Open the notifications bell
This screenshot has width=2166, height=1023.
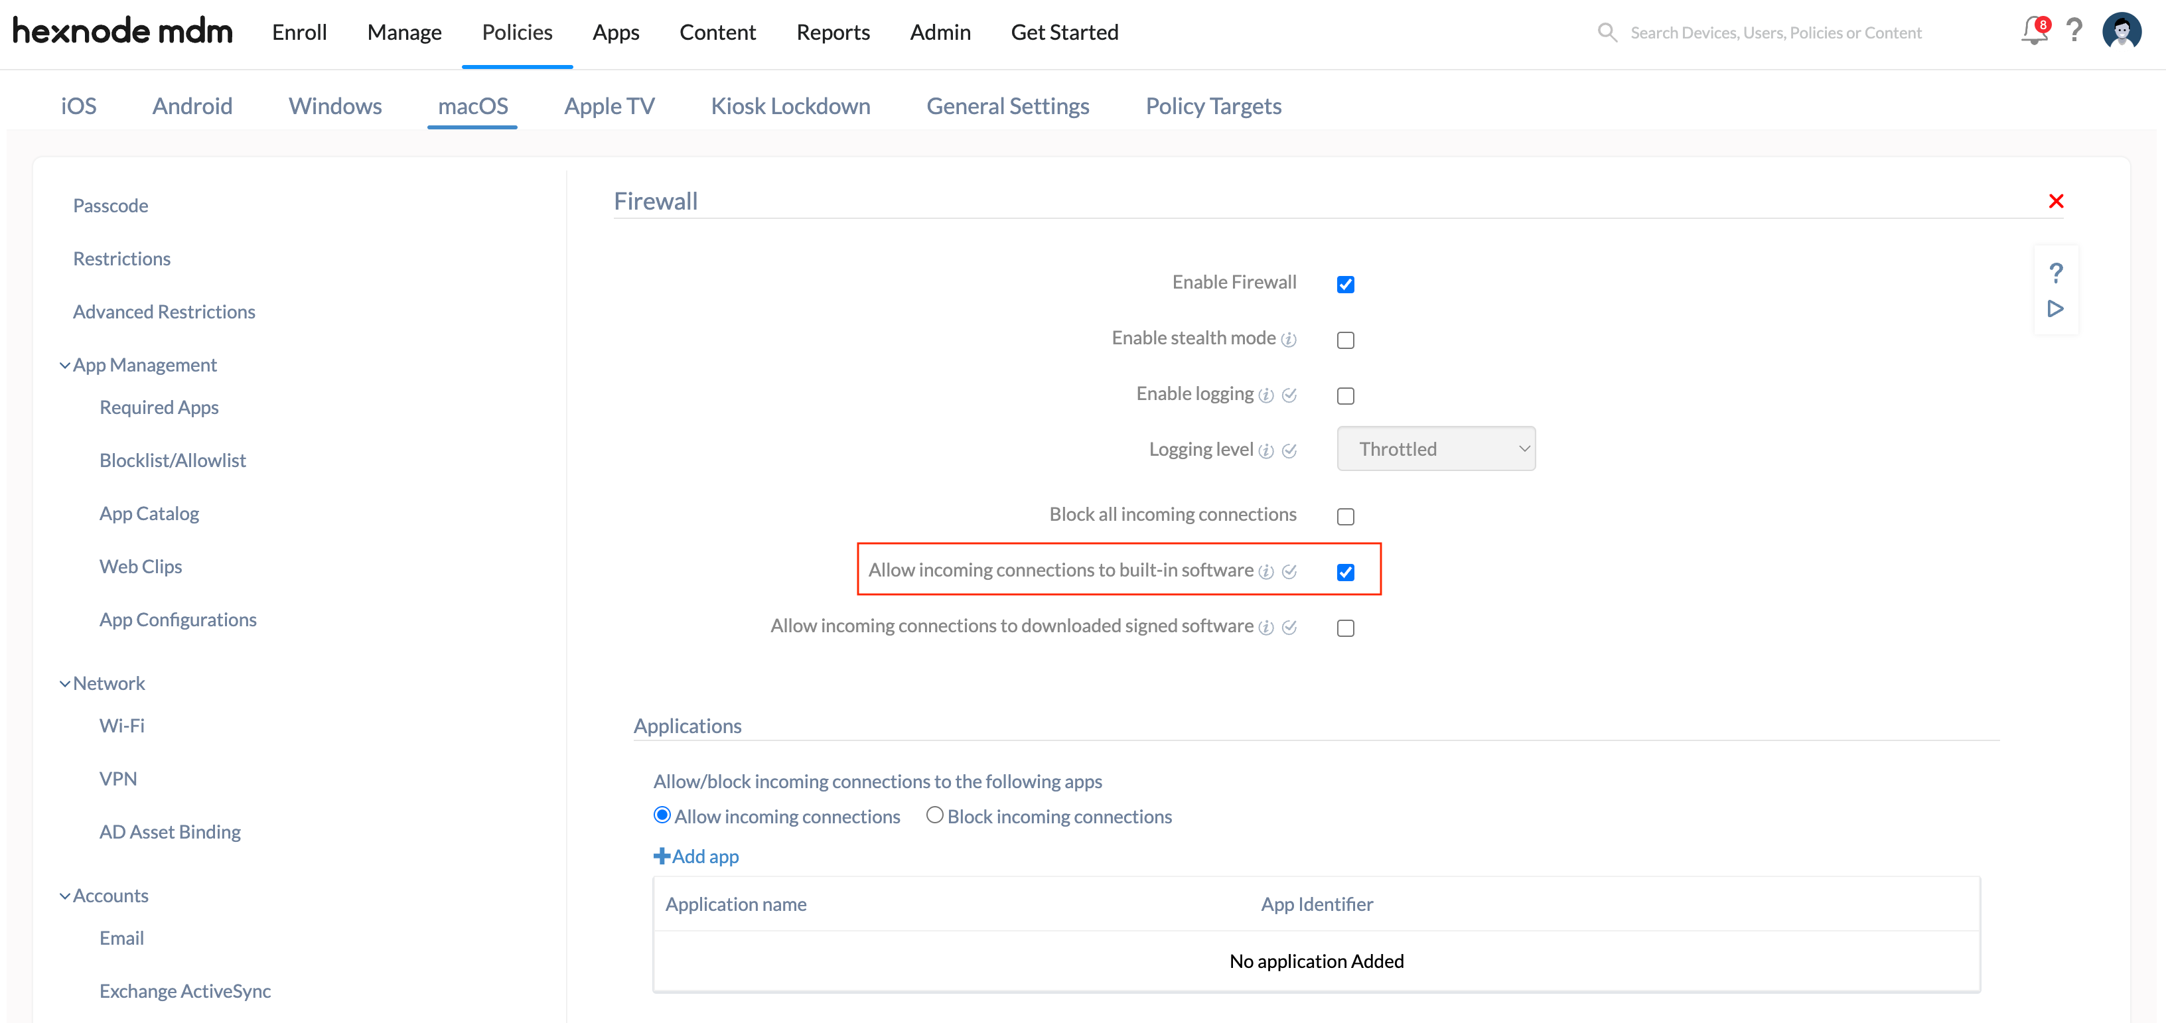[2034, 32]
